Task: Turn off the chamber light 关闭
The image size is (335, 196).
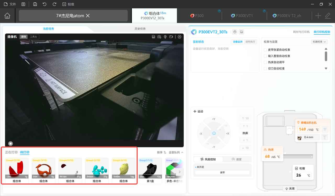Action: coord(290,188)
